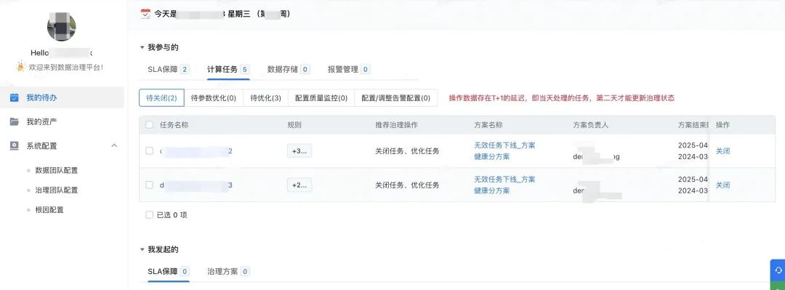Click the blue headset support icon
785x290 pixels.
pos(778,270)
